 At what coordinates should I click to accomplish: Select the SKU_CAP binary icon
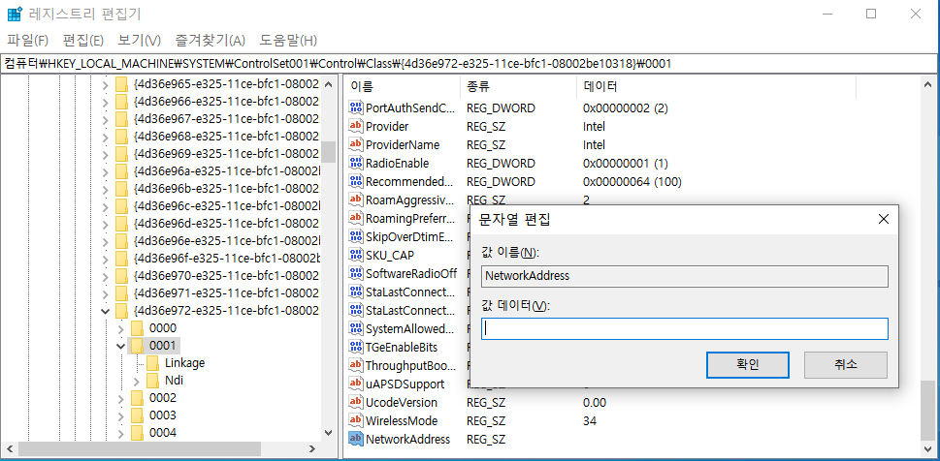coord(356,255)
